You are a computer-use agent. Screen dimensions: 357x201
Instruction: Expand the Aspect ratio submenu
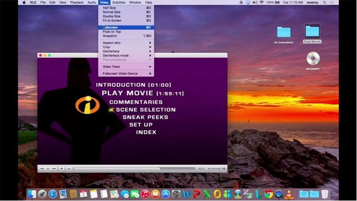126,43
